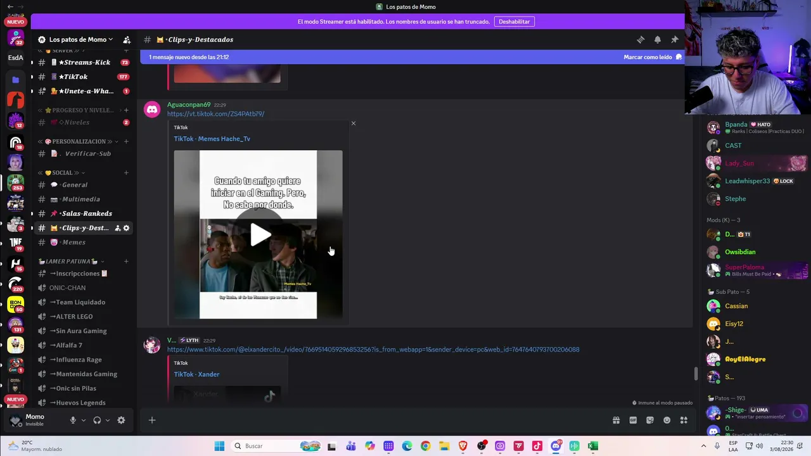Switch to the Salas-Rankeds channel
811x456 pixels.
click(83, 213)
